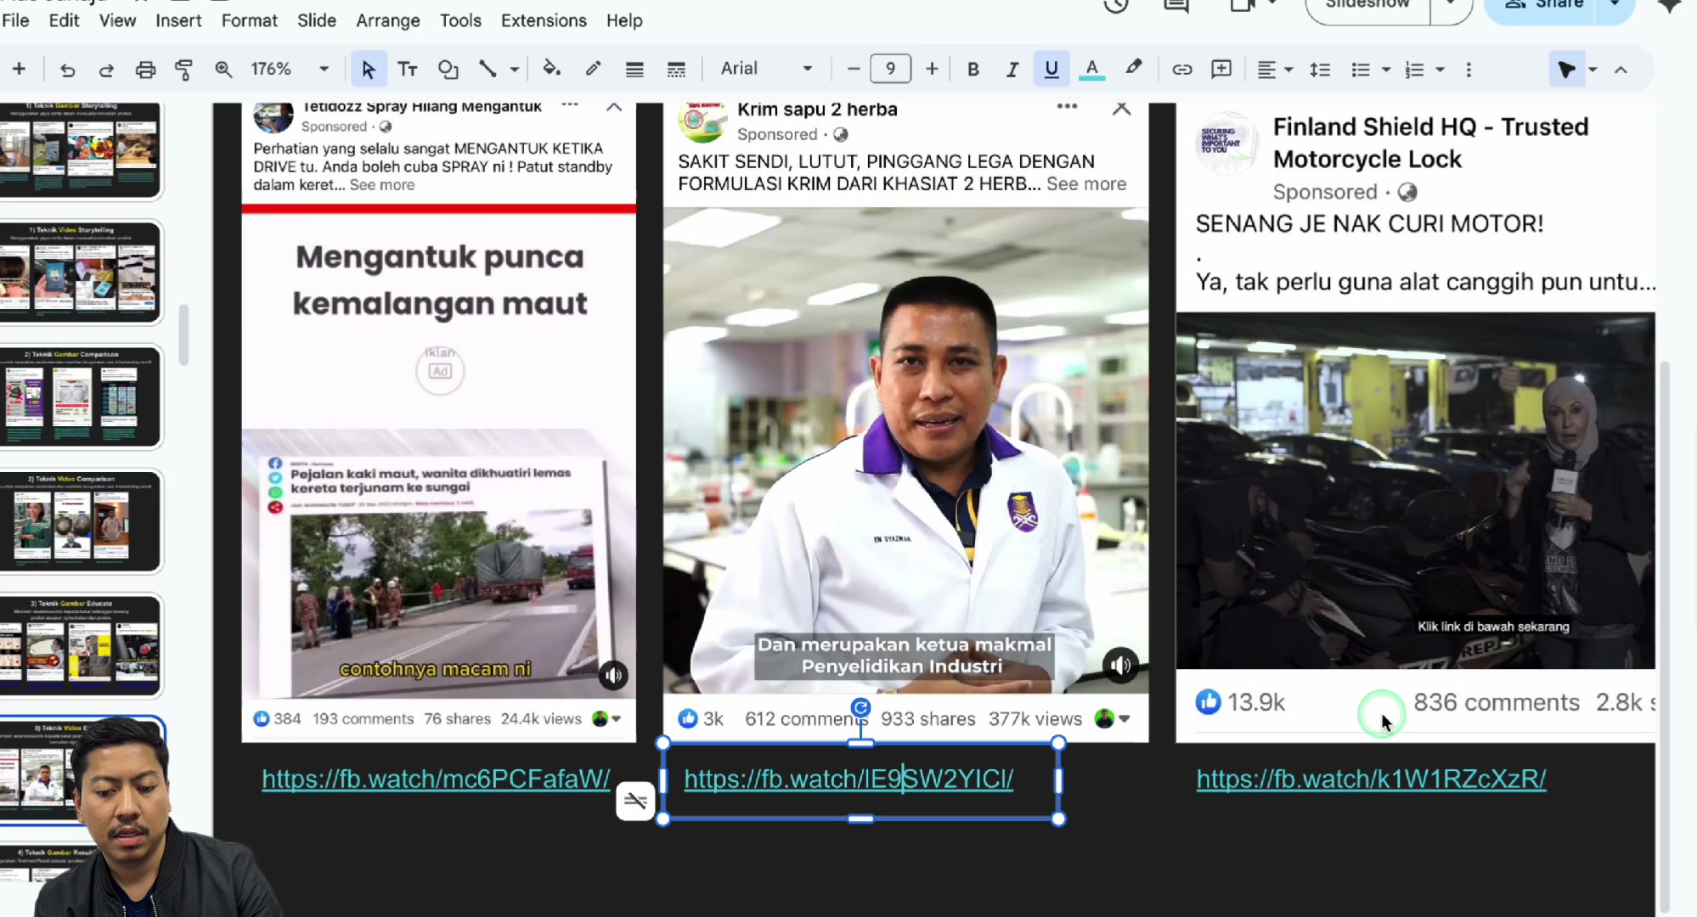The height and width of the screenshot is (917, 1697).
Task: Open the Edit menu
Action: point(64,20)
